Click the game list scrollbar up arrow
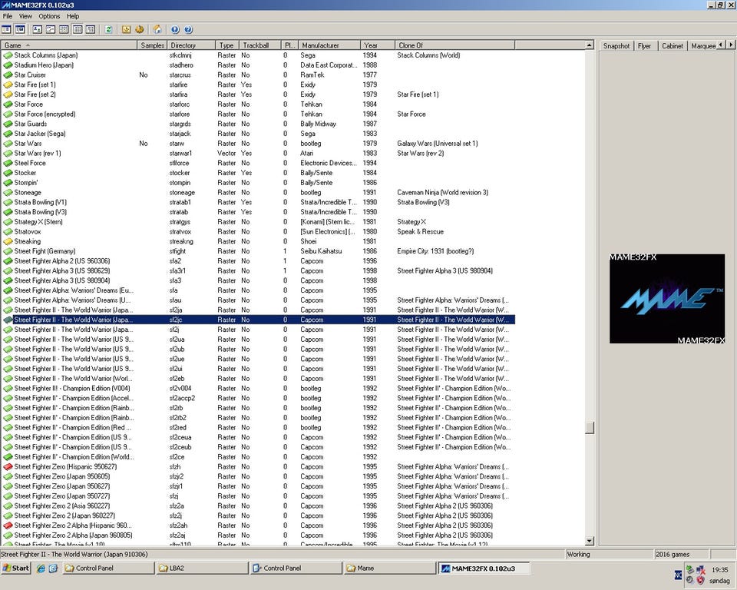The width and height of the screenshot is (737, 590). point(590,45)
